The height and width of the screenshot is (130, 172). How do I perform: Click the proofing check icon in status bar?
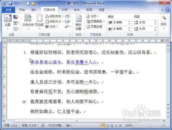coord(43,126)
